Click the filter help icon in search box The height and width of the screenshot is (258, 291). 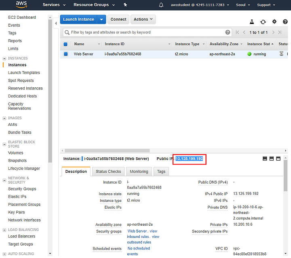228,32
